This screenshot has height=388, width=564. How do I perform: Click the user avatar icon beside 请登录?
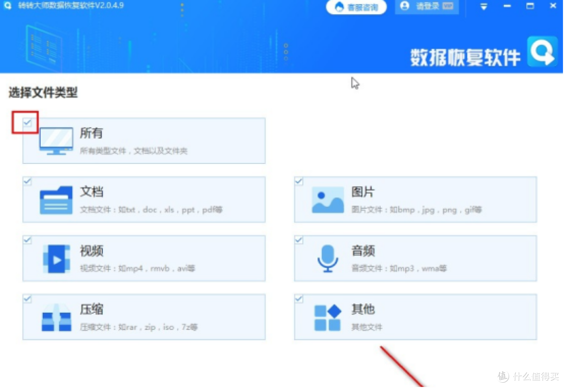pos(405,6)
